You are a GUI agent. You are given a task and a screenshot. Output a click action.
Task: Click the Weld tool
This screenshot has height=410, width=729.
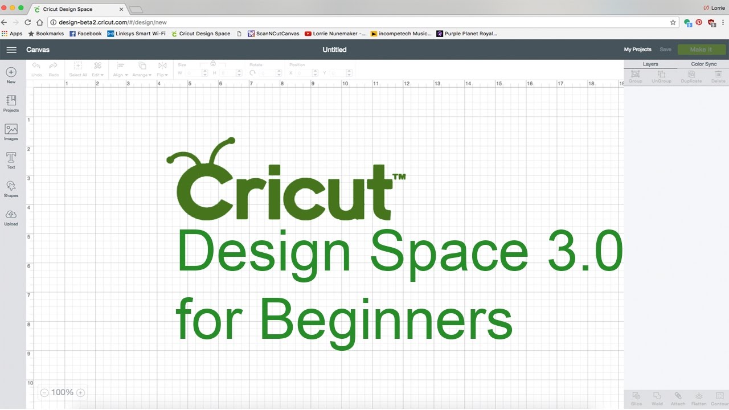pyautogui.click(x=657, y=399)
